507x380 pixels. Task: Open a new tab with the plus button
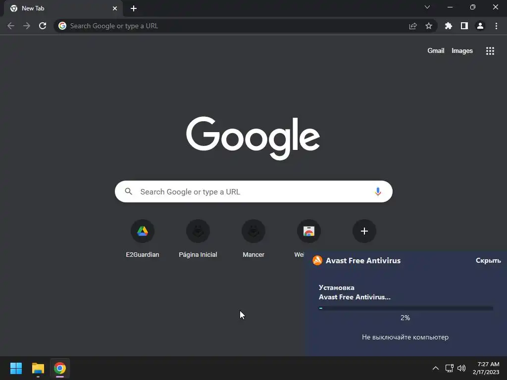[134, 8]
